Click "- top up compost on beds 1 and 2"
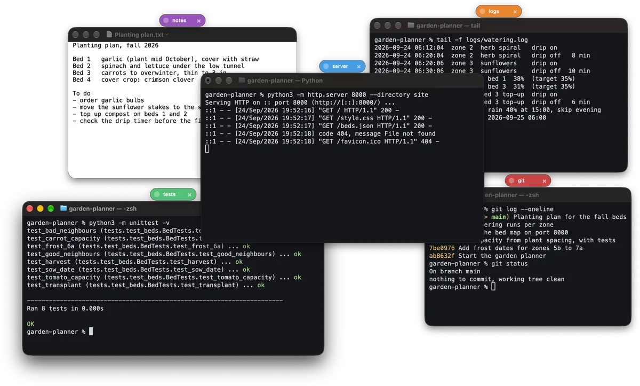The height and width of the screenshot is (386, 640). (x=130, y=114)
